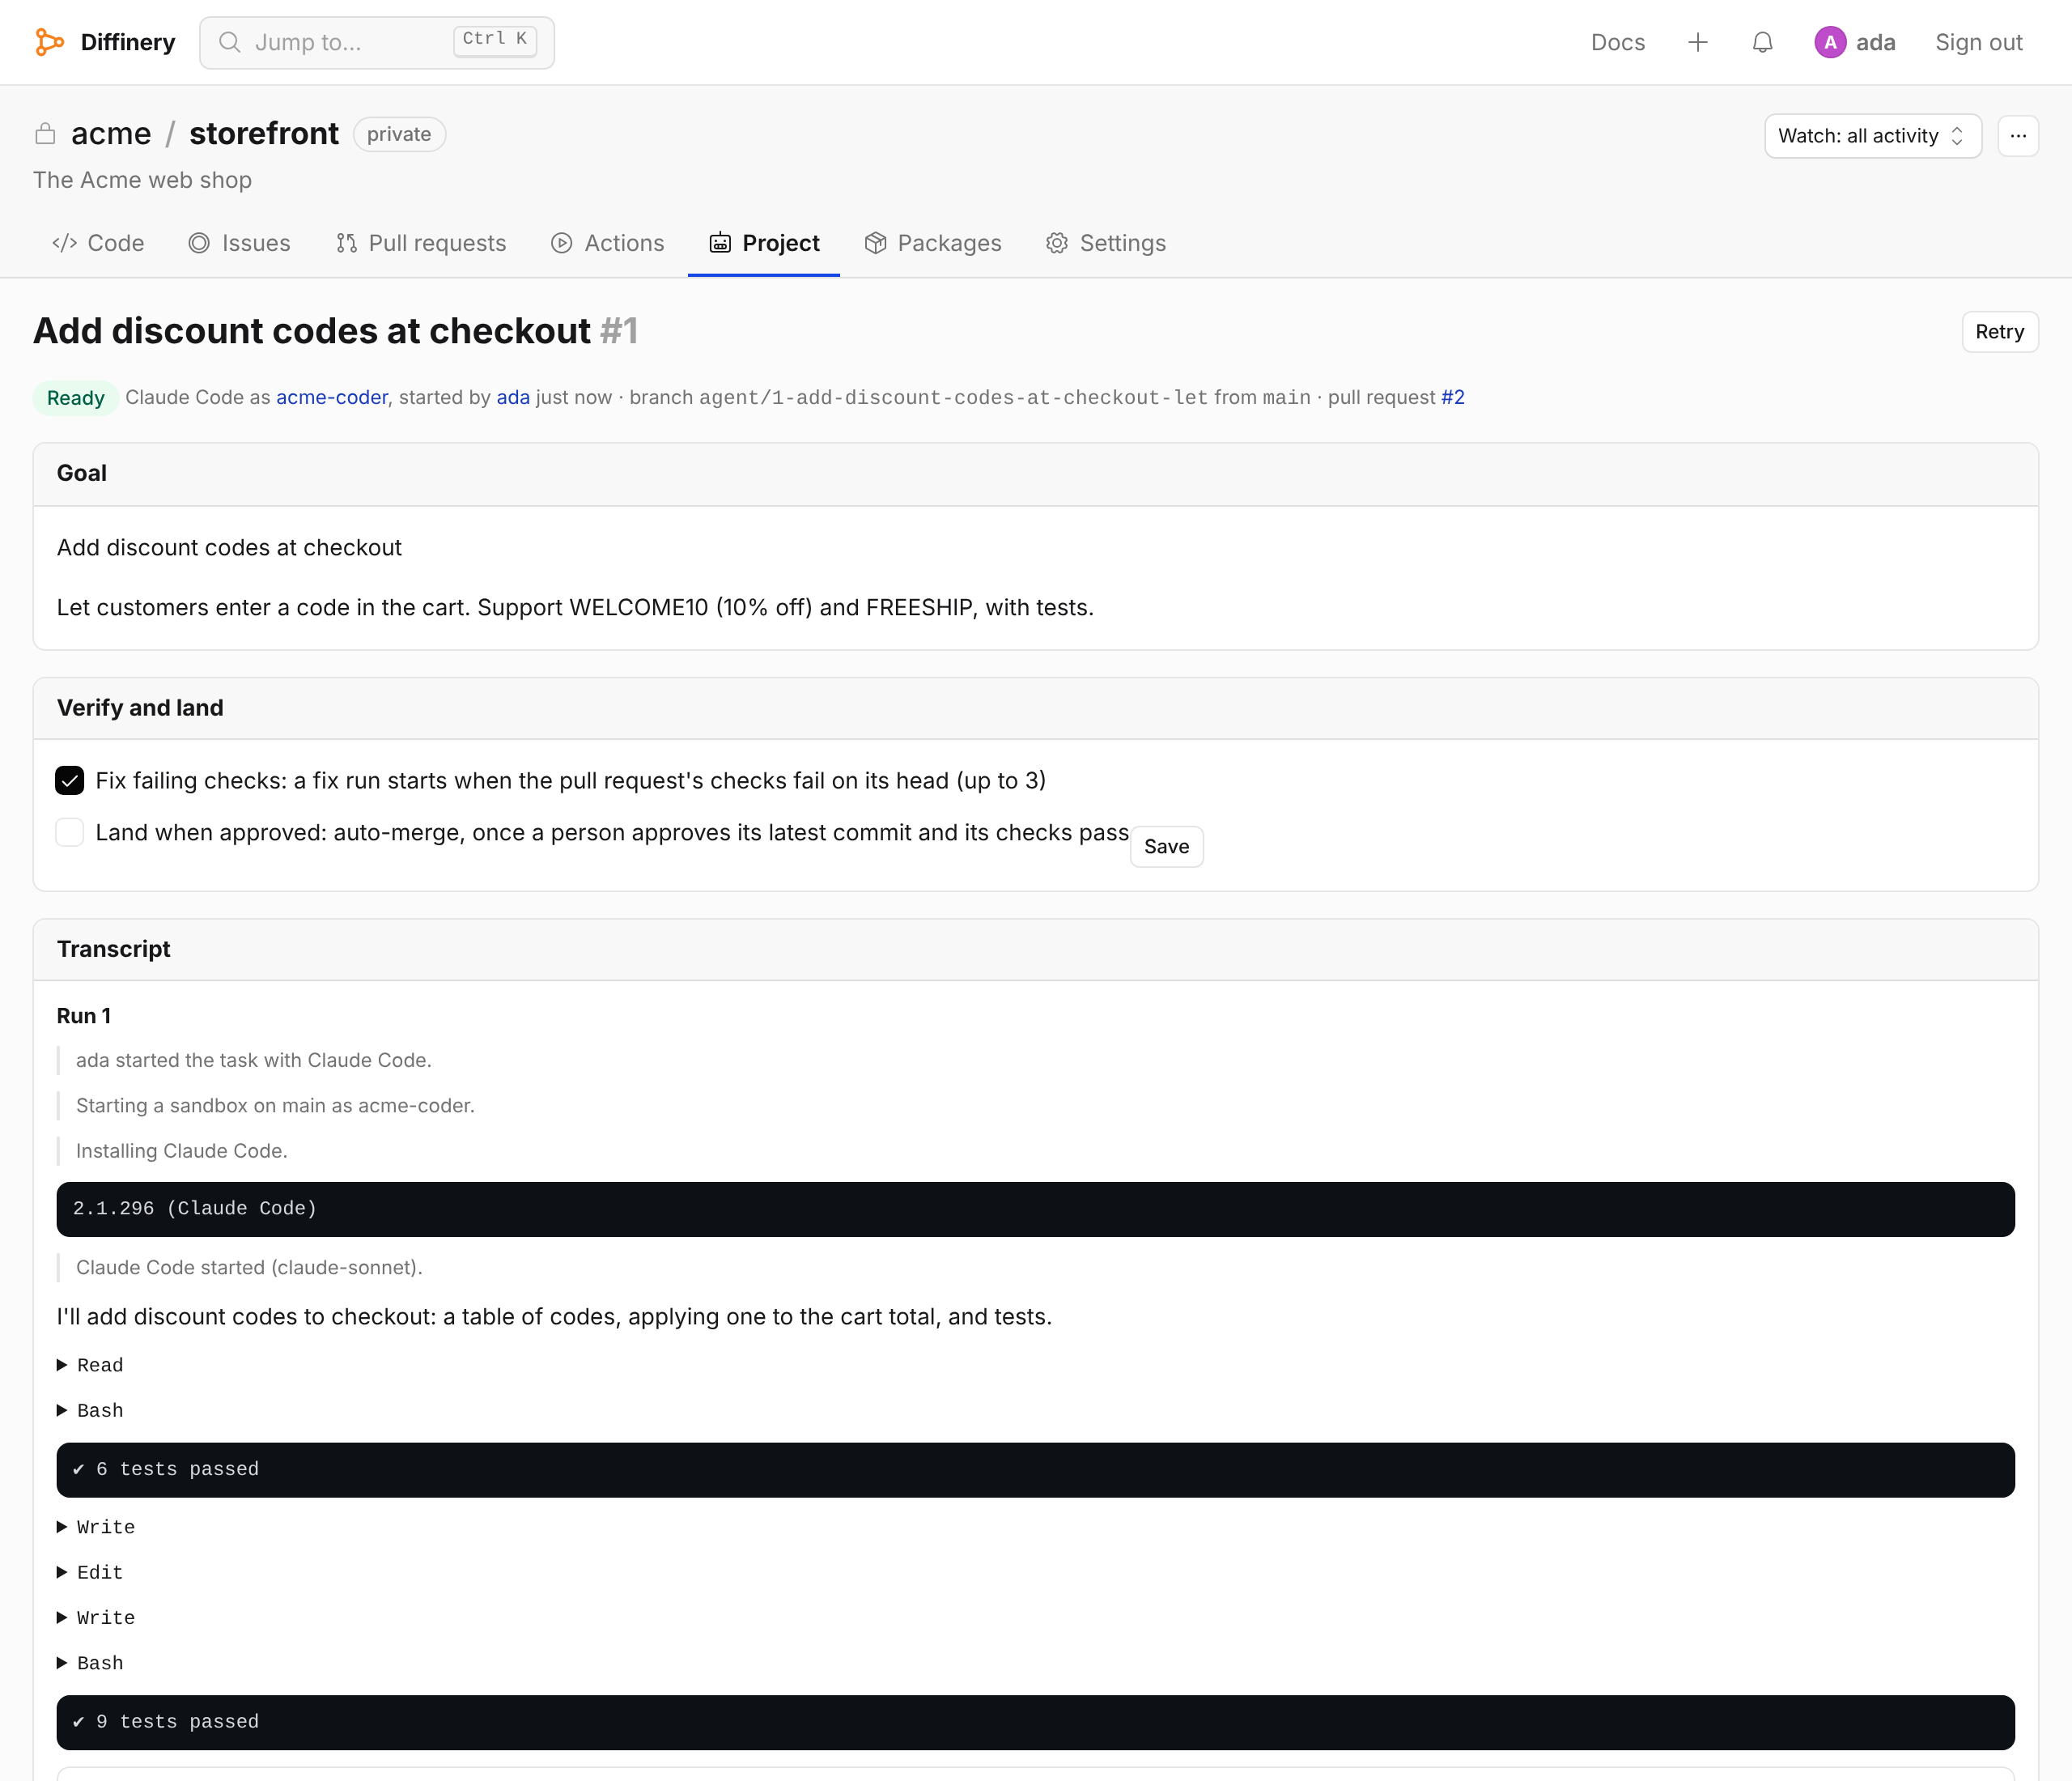Enable the Land when approved checkbox
2072x1781 pixels.
(x=70, y=832)
